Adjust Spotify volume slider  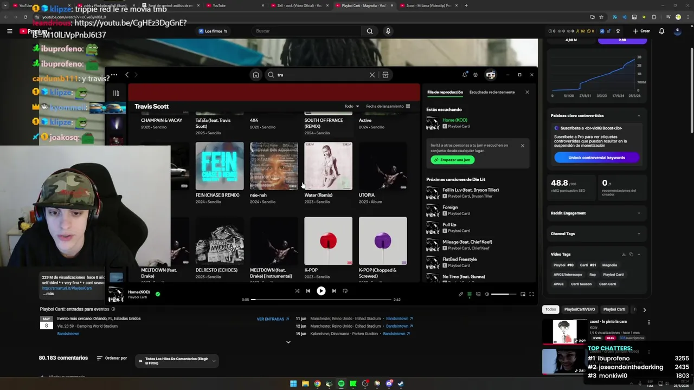pyautogui.click(x=504, y=294)
